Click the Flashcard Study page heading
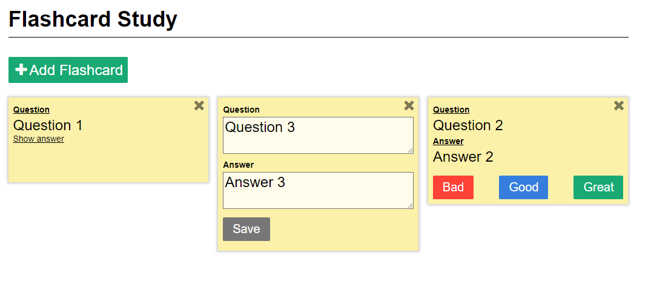Screen dimensions: 651x287 pyautogui.click(x=93, y=19)
